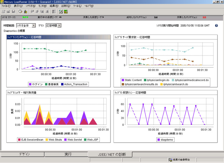Click the green chart toolbar icon

click(x=66, y=12)
